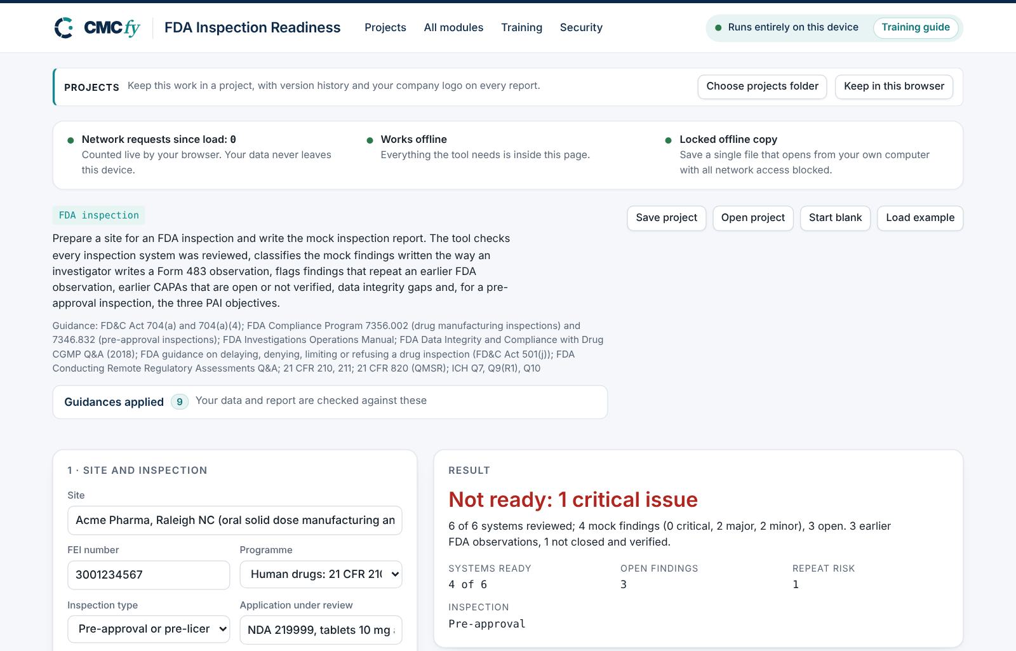Screen dimensions: 1016x651
Task: Click the Open project button
Action: click(752, 218)
